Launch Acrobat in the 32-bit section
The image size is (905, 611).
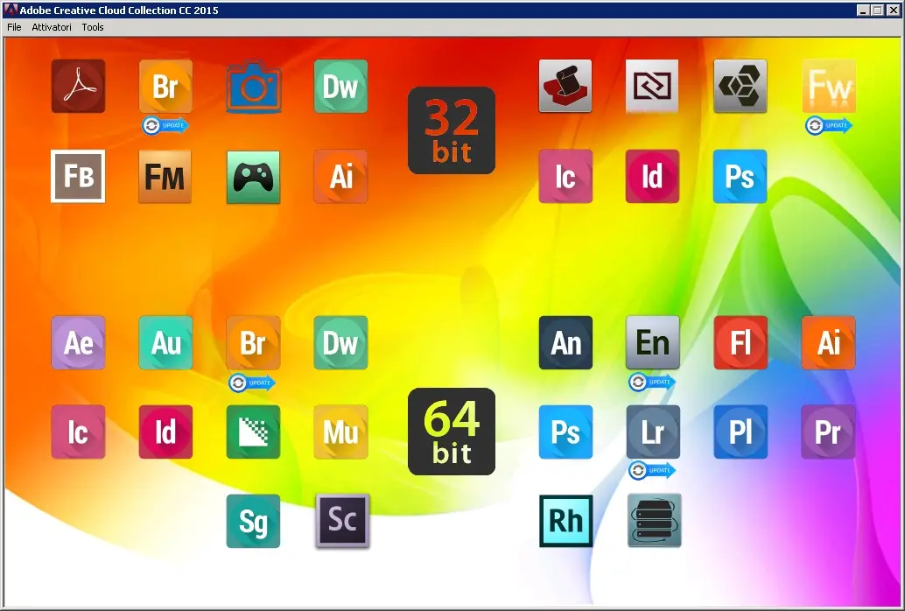pyautogui.click(x=78, y=86)
